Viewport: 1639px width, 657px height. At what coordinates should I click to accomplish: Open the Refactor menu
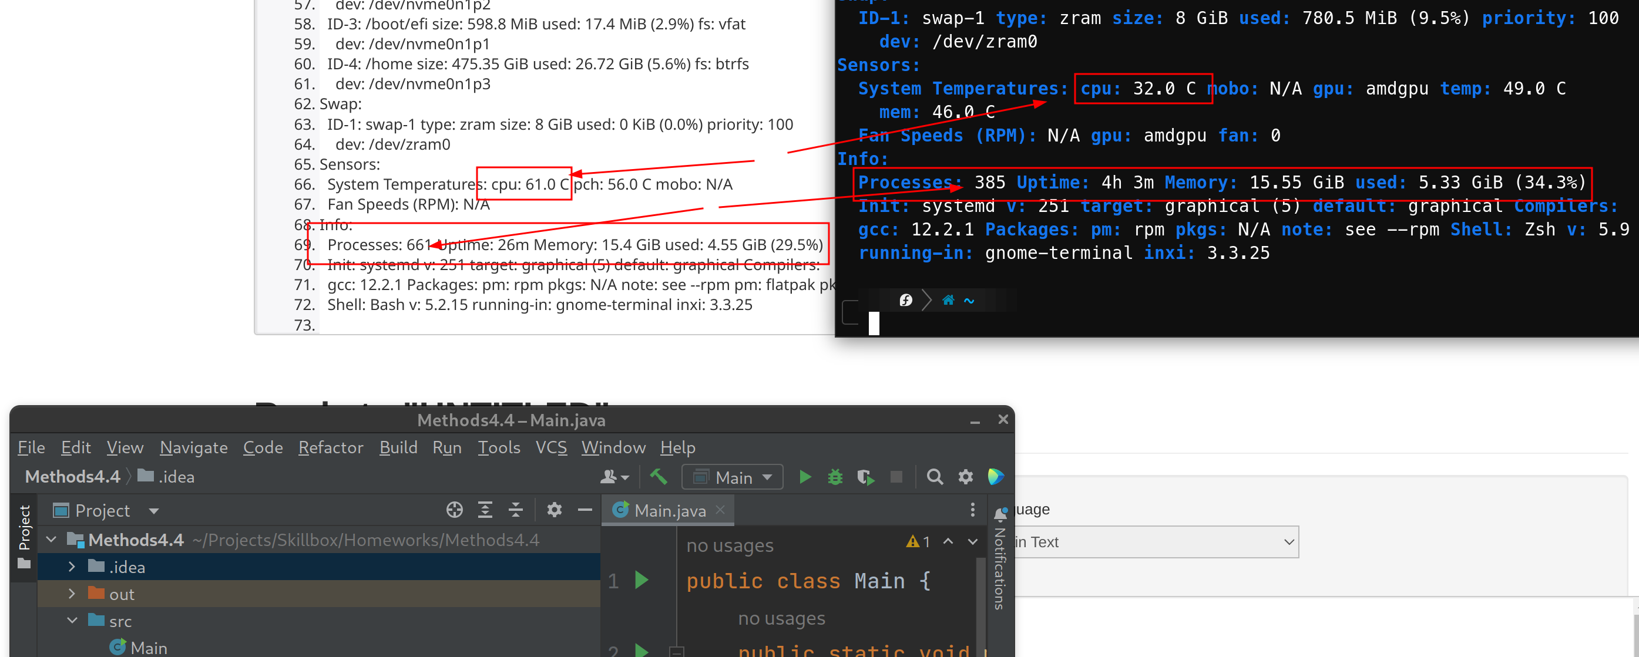coord(330,448)
